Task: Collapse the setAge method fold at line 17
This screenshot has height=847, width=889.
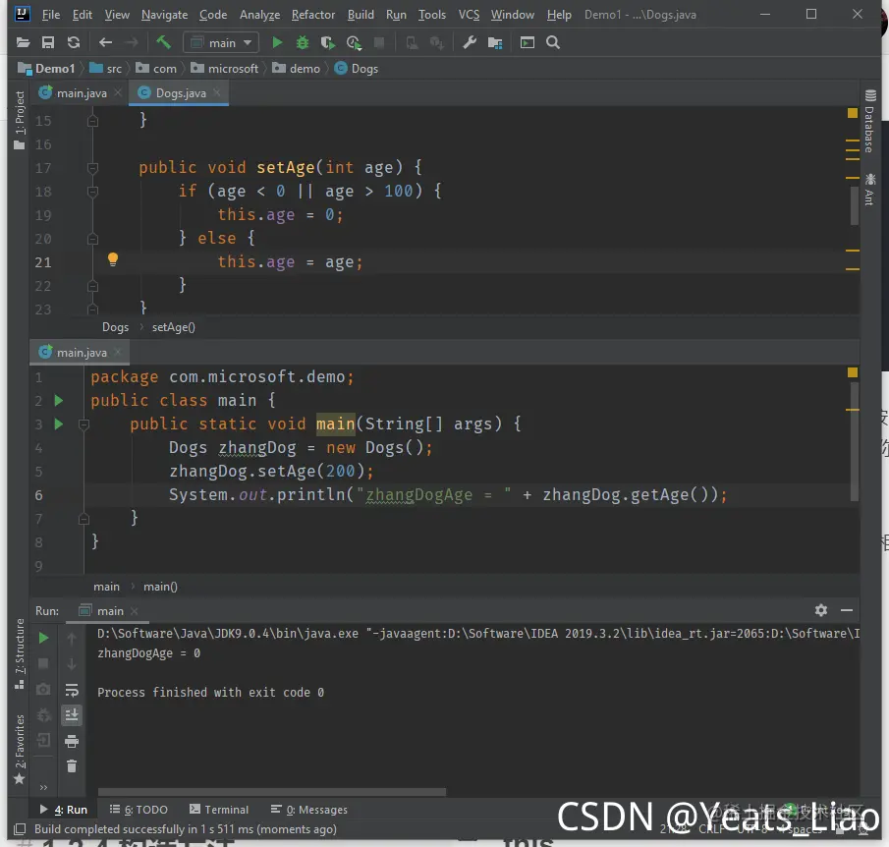Action: click(x=93, y=168)
